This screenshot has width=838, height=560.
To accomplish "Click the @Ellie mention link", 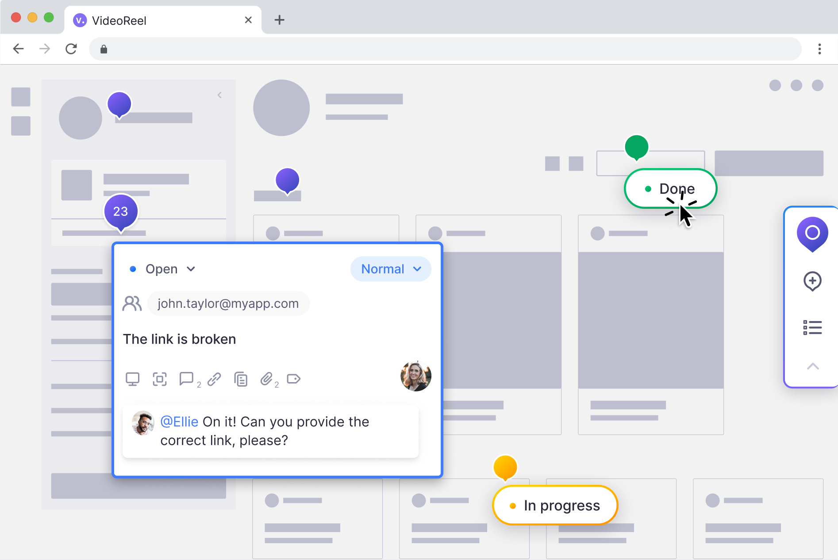I will 179,422.
